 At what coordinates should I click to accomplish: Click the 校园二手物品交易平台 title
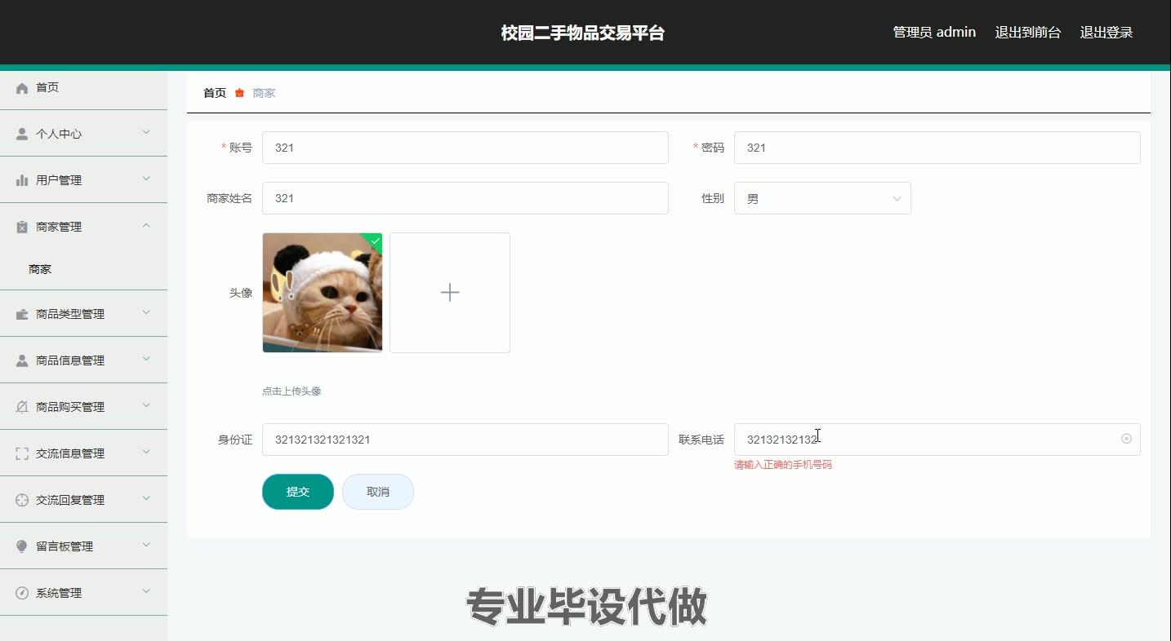(583, 33)
